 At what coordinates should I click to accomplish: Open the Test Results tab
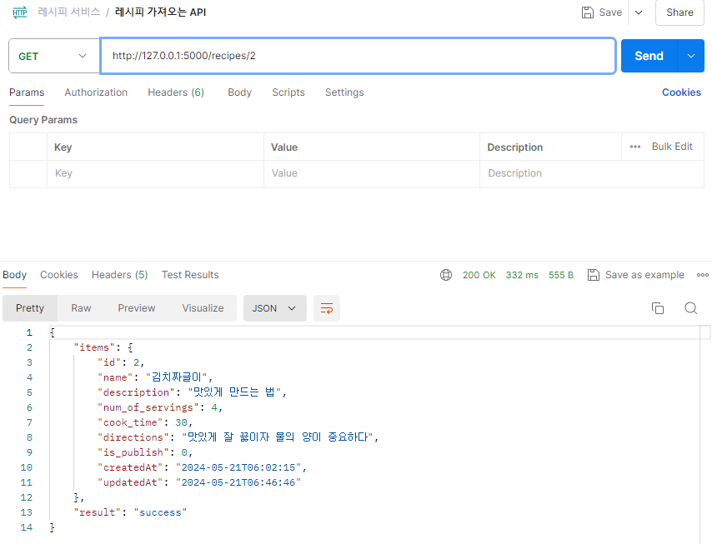tap(190, 275)
